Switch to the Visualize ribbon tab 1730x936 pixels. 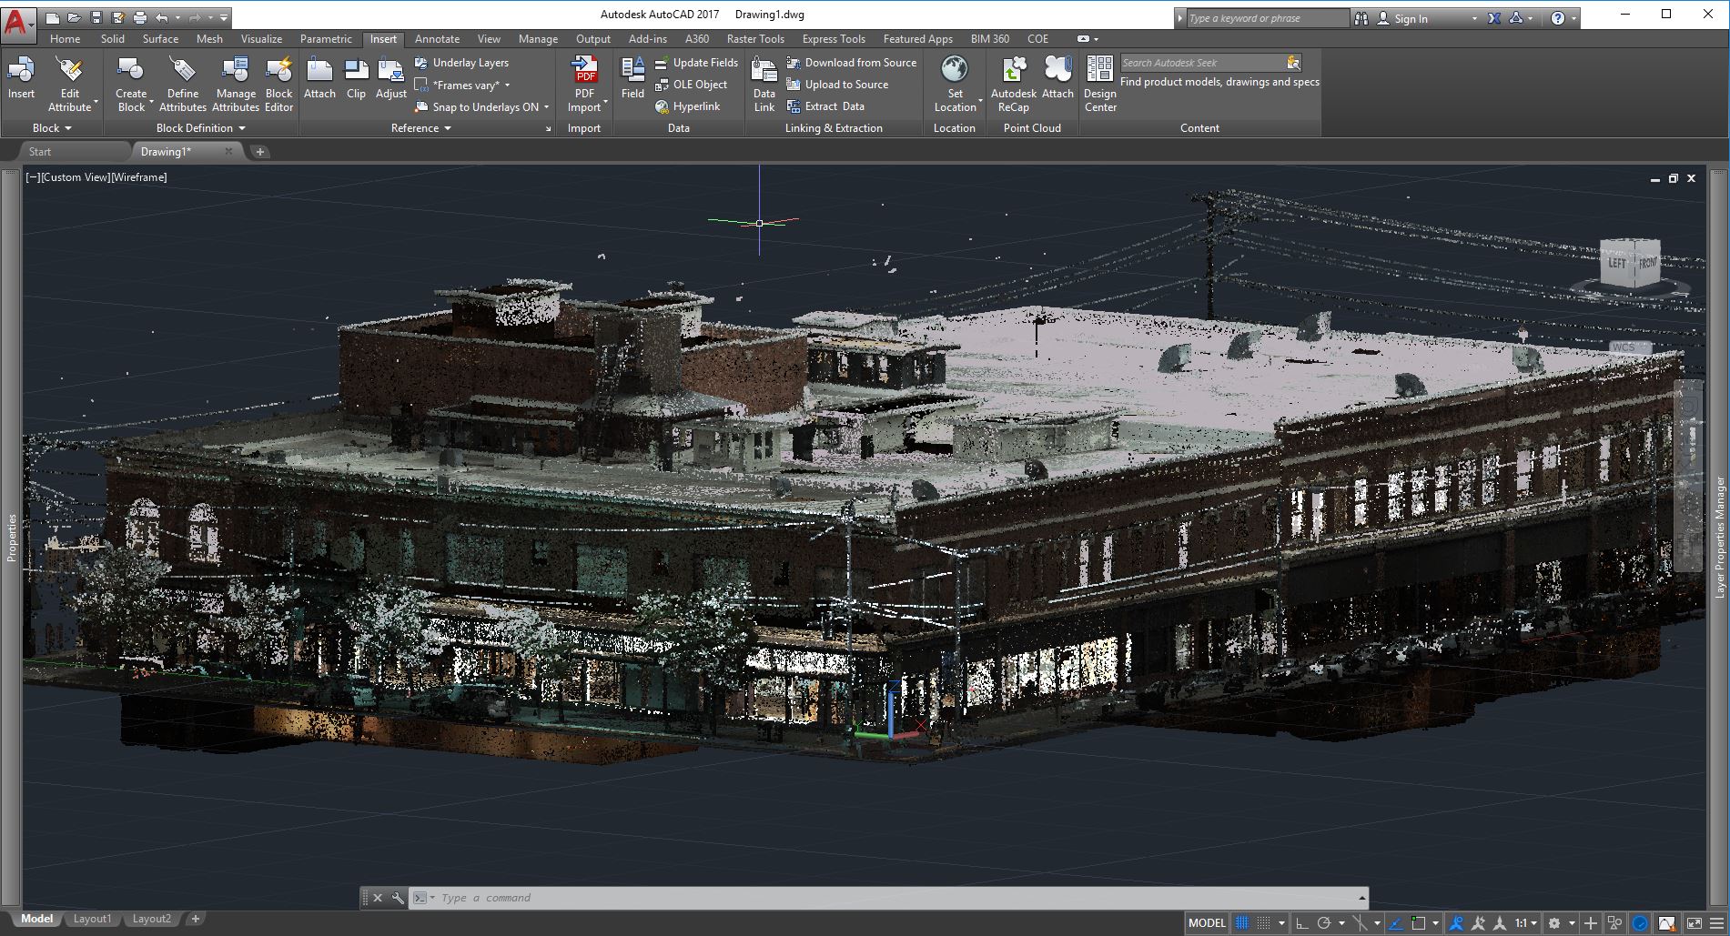tap(261, 39)
